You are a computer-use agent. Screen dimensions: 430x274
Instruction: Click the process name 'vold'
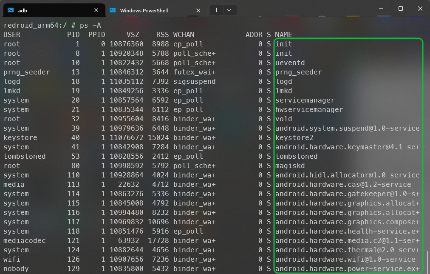pos(283,119)
